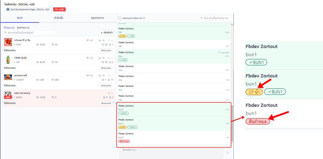Switch to the คำสั่งซื้อ tab
Screen dimensions: 323x159
click(x=59, y=18)
